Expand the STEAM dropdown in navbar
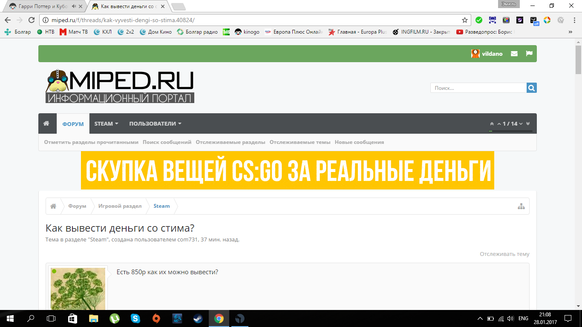This screenshot has height=327, width=582. point(106,123)
